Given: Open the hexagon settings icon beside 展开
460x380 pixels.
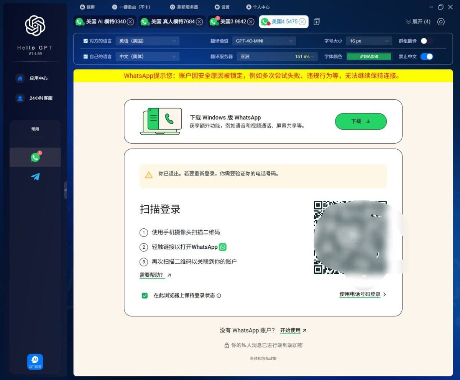Looking at the screenshot, I should [x=441, y=21].
